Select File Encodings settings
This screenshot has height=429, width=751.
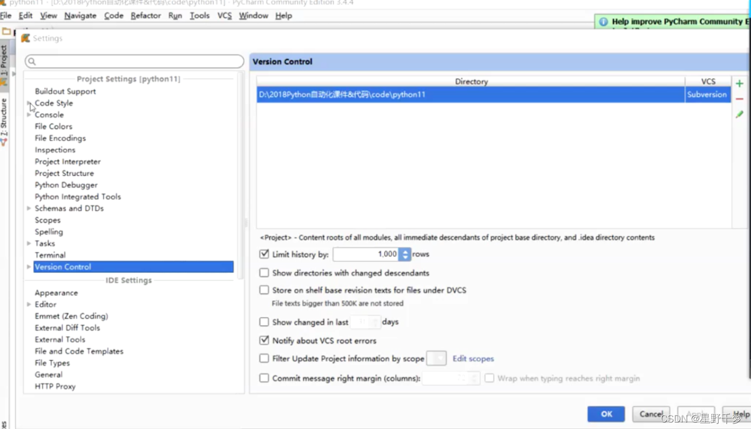click(60, 138)
